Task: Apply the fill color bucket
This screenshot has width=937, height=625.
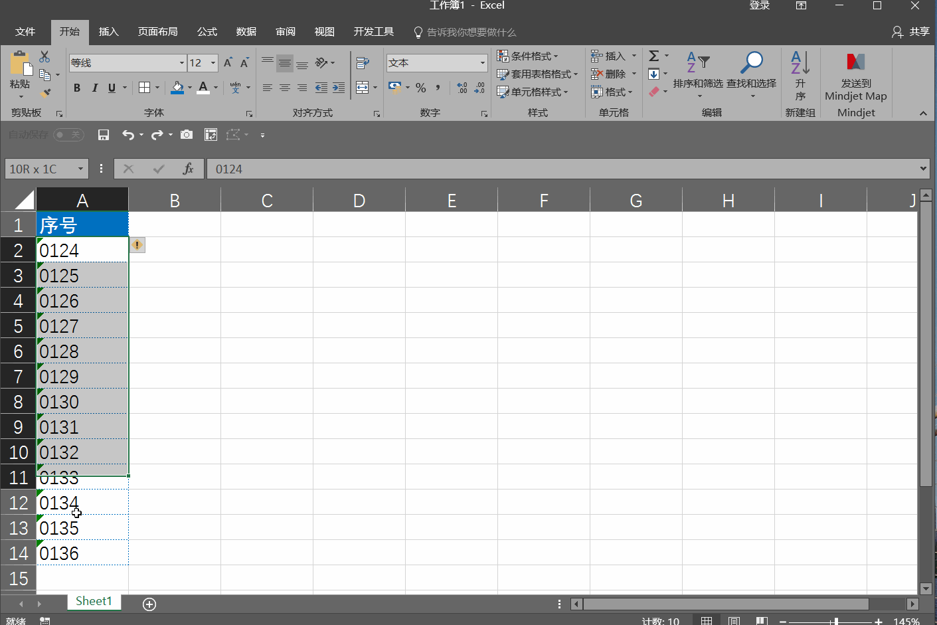Action: pos(177,88)
